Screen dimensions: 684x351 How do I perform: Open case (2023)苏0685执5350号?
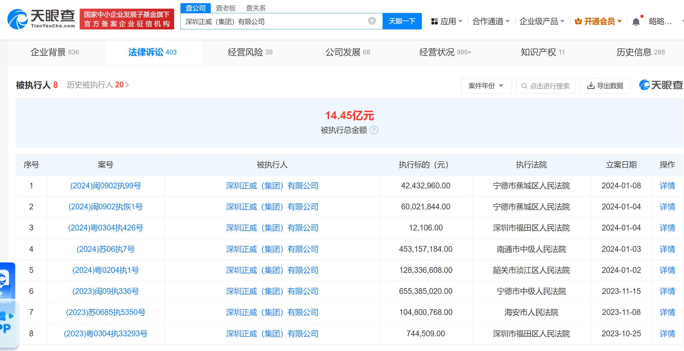pos(105,312)
